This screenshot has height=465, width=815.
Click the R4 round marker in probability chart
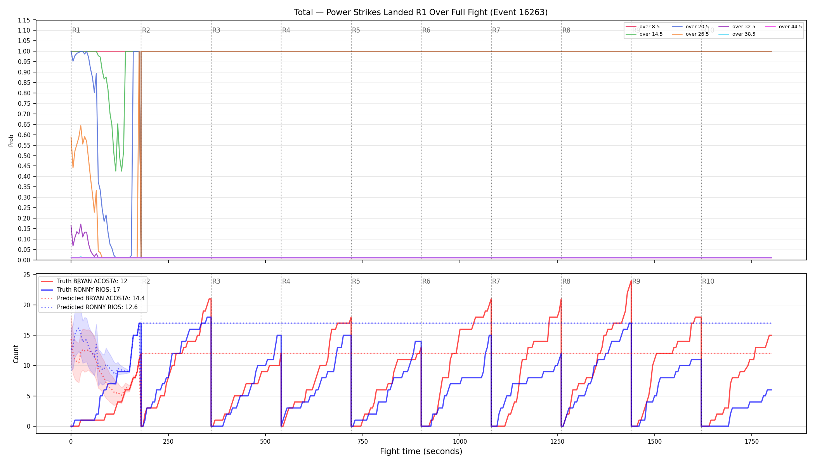[286, 30]
